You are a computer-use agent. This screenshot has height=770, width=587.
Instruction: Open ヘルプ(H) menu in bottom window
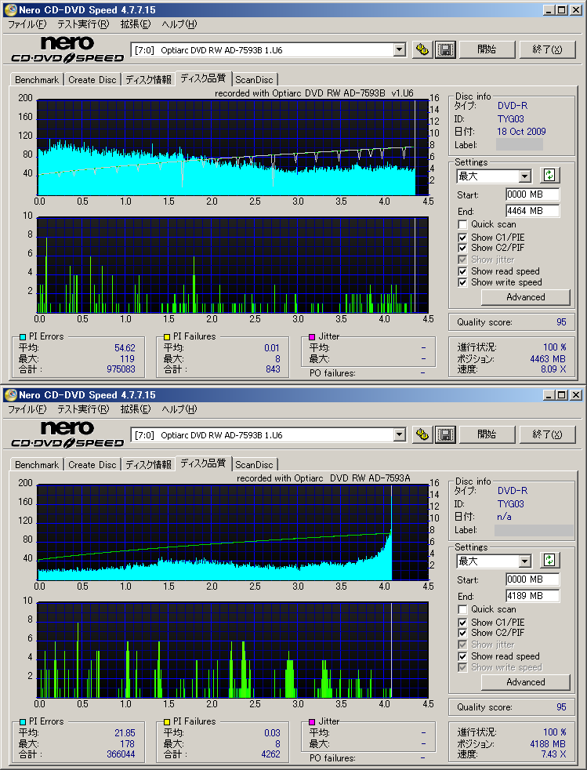[x=179, y=409]
